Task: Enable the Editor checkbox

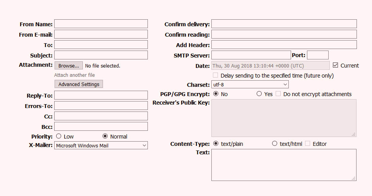Action: (x=307, y=143)
